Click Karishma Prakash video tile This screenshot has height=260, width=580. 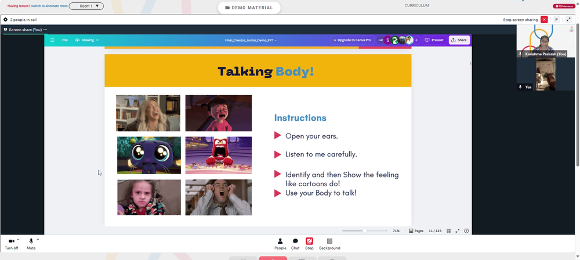click(546, 41)
